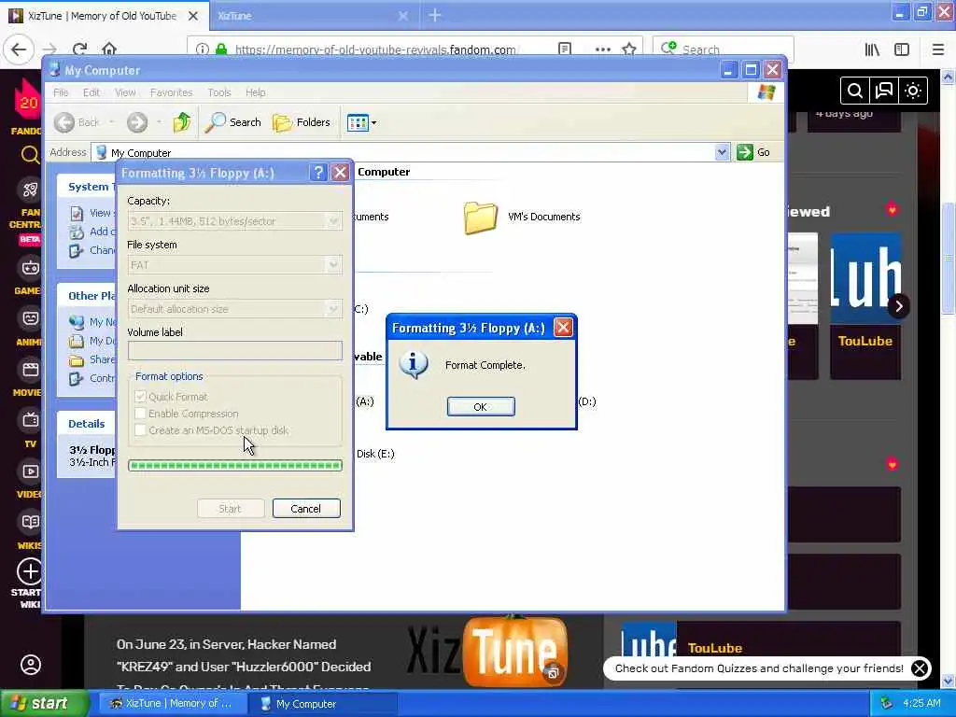Viewport: 956px width, 717px height.
Task: Open the Tools menu in My Computer
Action: coord(218,92)
